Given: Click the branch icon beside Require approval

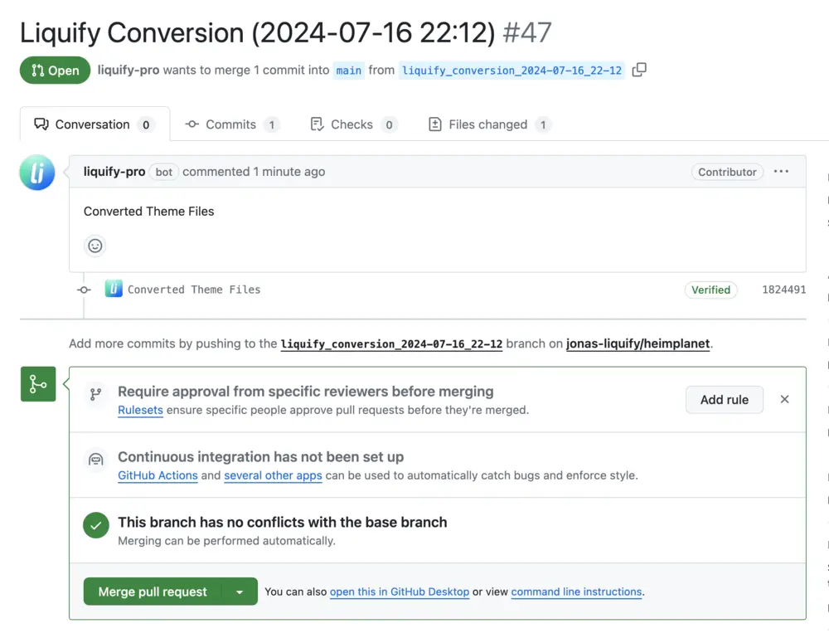Looking at the screenshot, I should [x=95, y=394].
